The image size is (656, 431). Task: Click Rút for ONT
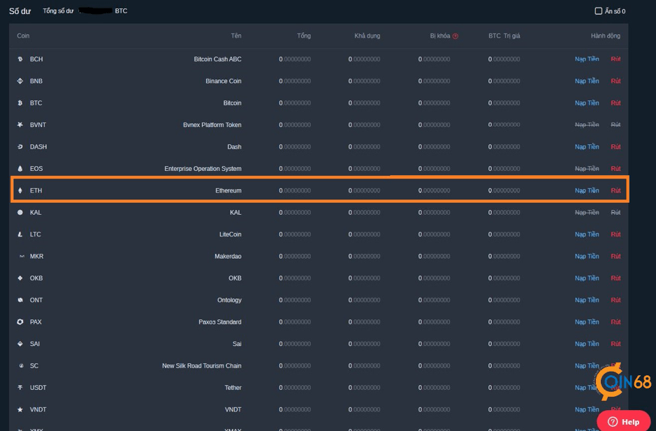coord(615,300)
